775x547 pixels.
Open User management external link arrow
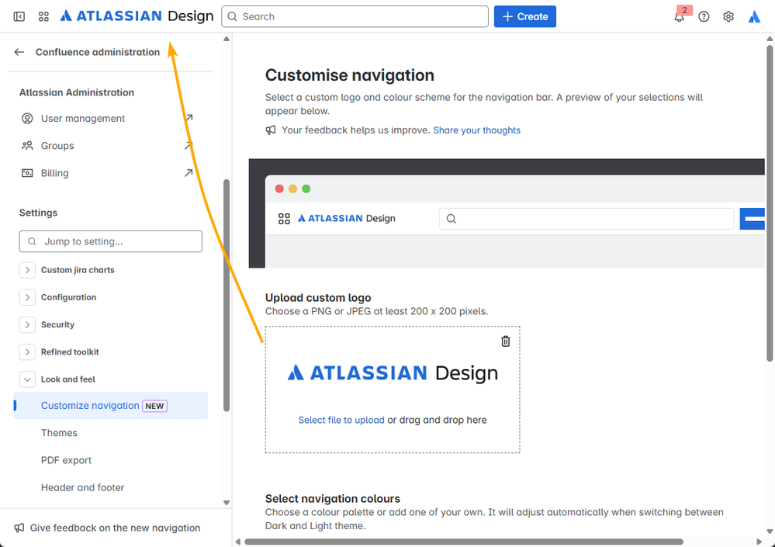(x=189, y=119)
